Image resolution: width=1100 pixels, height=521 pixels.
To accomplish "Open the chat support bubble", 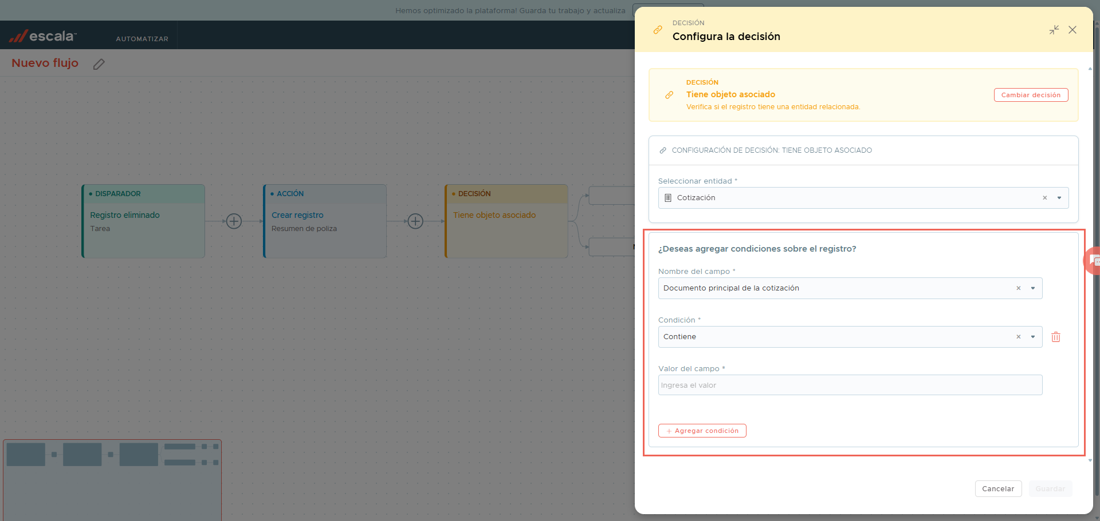I will [x=1093, y=261].
